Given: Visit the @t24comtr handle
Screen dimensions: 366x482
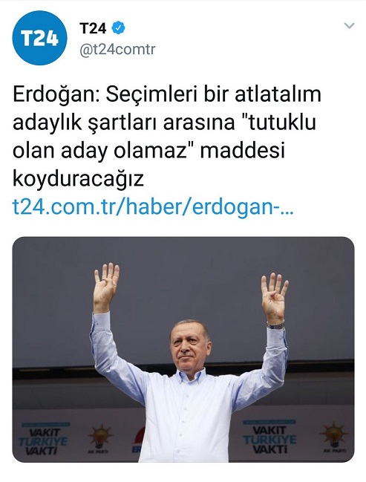Looking at the screenshot, I should (117, 50).
